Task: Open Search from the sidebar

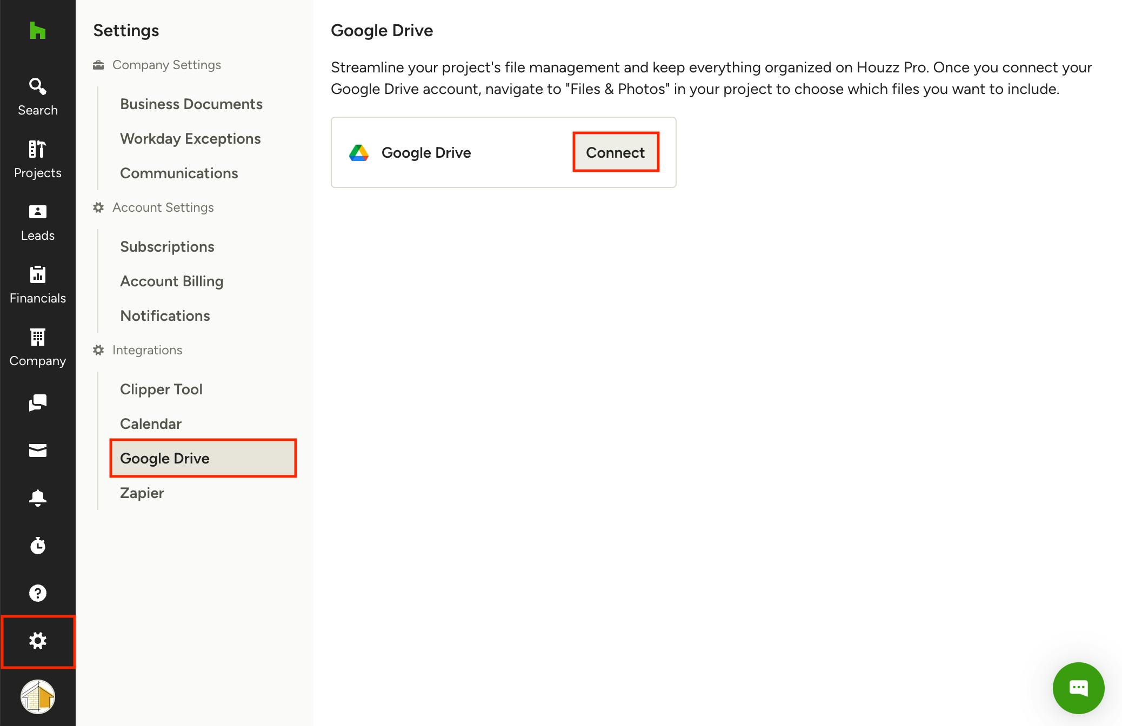Action: coord(37,97)
